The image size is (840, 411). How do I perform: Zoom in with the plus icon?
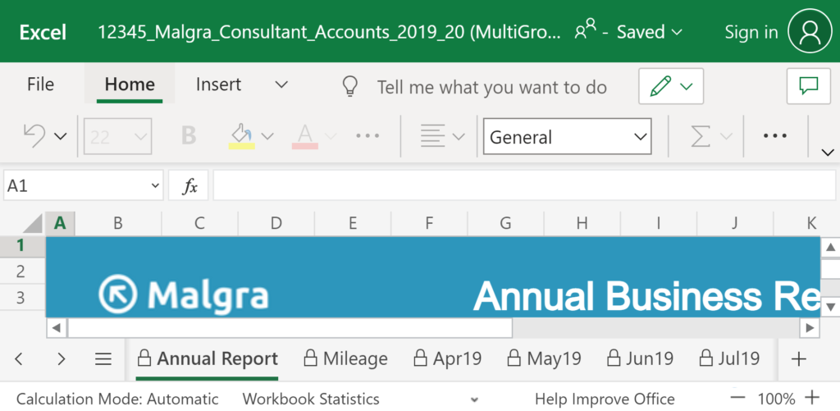click(813, 398)
